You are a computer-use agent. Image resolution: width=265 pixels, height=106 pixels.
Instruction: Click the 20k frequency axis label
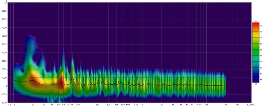click(226, 104)
